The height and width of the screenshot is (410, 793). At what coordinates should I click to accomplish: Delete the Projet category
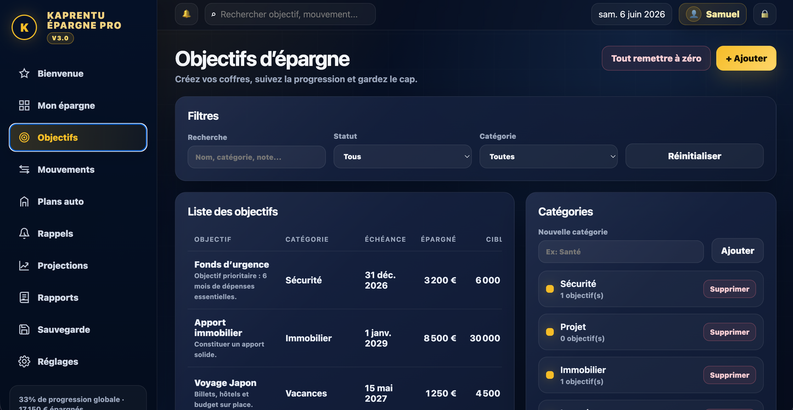tap(730, 332)
